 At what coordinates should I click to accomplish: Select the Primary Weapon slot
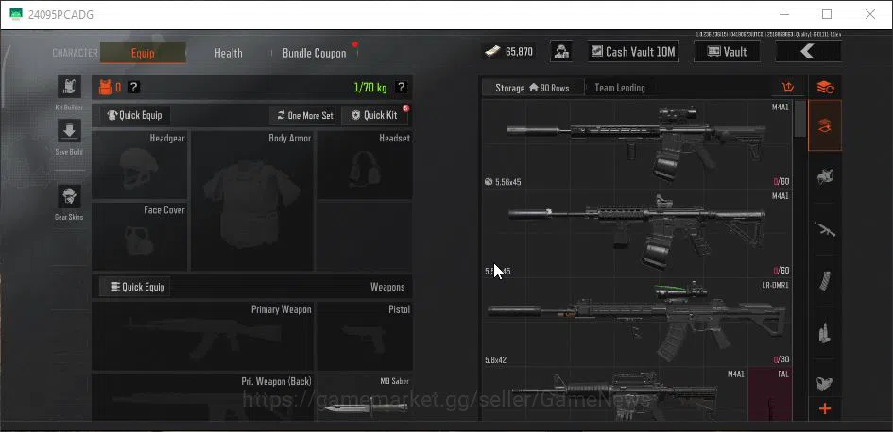[x=203, y=337]
